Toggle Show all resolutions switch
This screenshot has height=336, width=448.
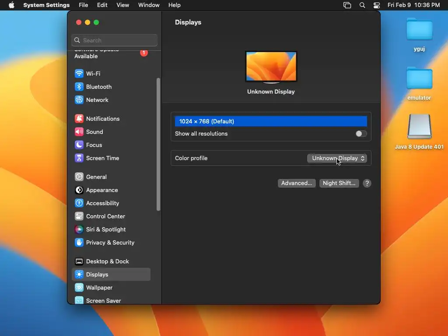(361, 134)
